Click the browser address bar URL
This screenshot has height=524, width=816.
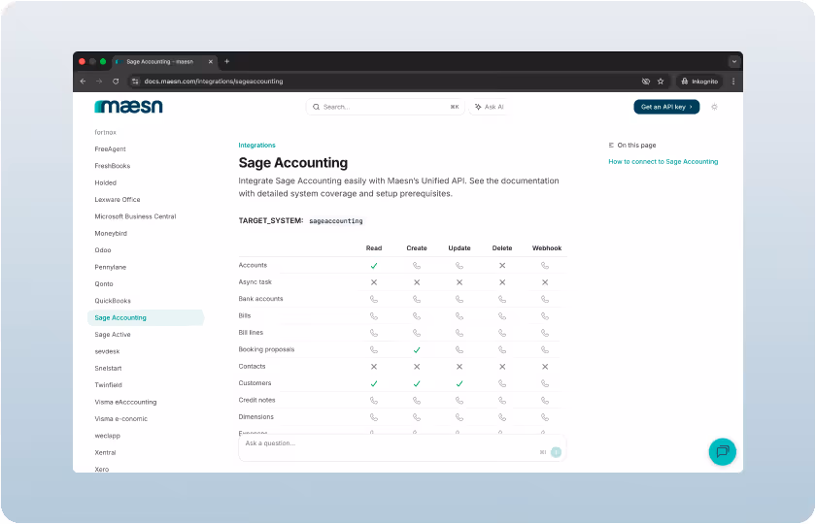(x=214, y=82)
